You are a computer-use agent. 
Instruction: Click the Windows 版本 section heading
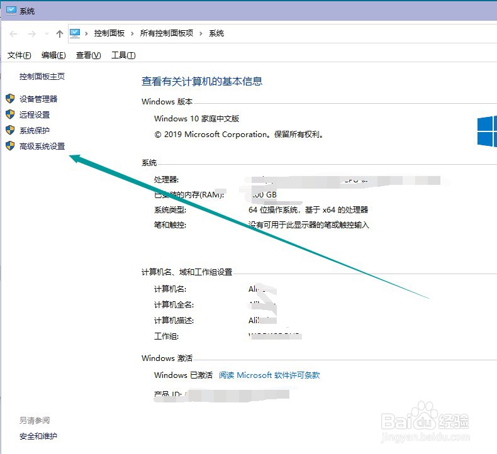tap(167, 102)
